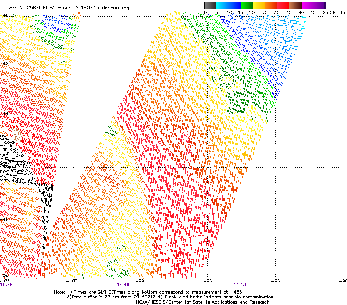Click the '14:48' pass time label
Image resolution: width=347 pixels, height=305 pixels.
click(x=240, y=285)
